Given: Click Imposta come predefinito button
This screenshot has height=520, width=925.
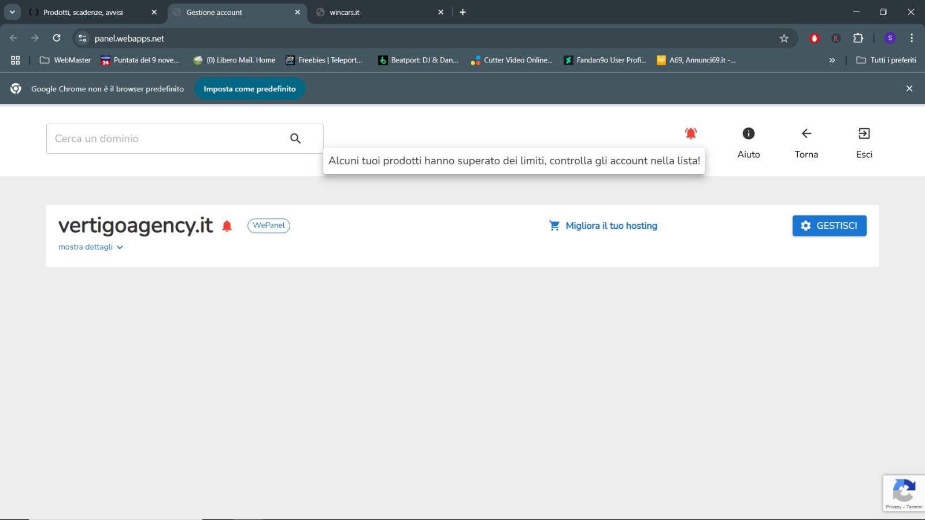Looking at the screenshot, I should pyautogui.click(x=250, y=88).
